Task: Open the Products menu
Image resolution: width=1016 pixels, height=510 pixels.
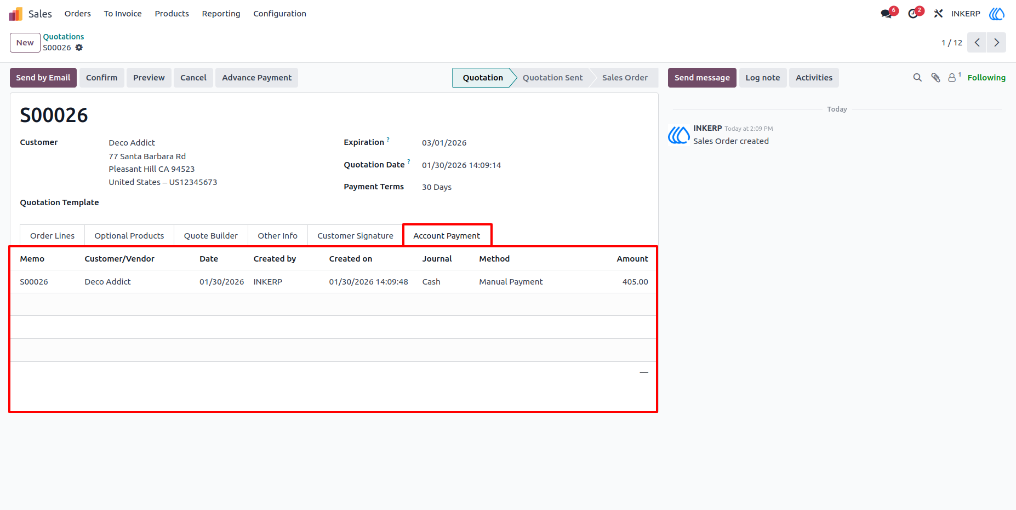Action: tap(172, 14)
